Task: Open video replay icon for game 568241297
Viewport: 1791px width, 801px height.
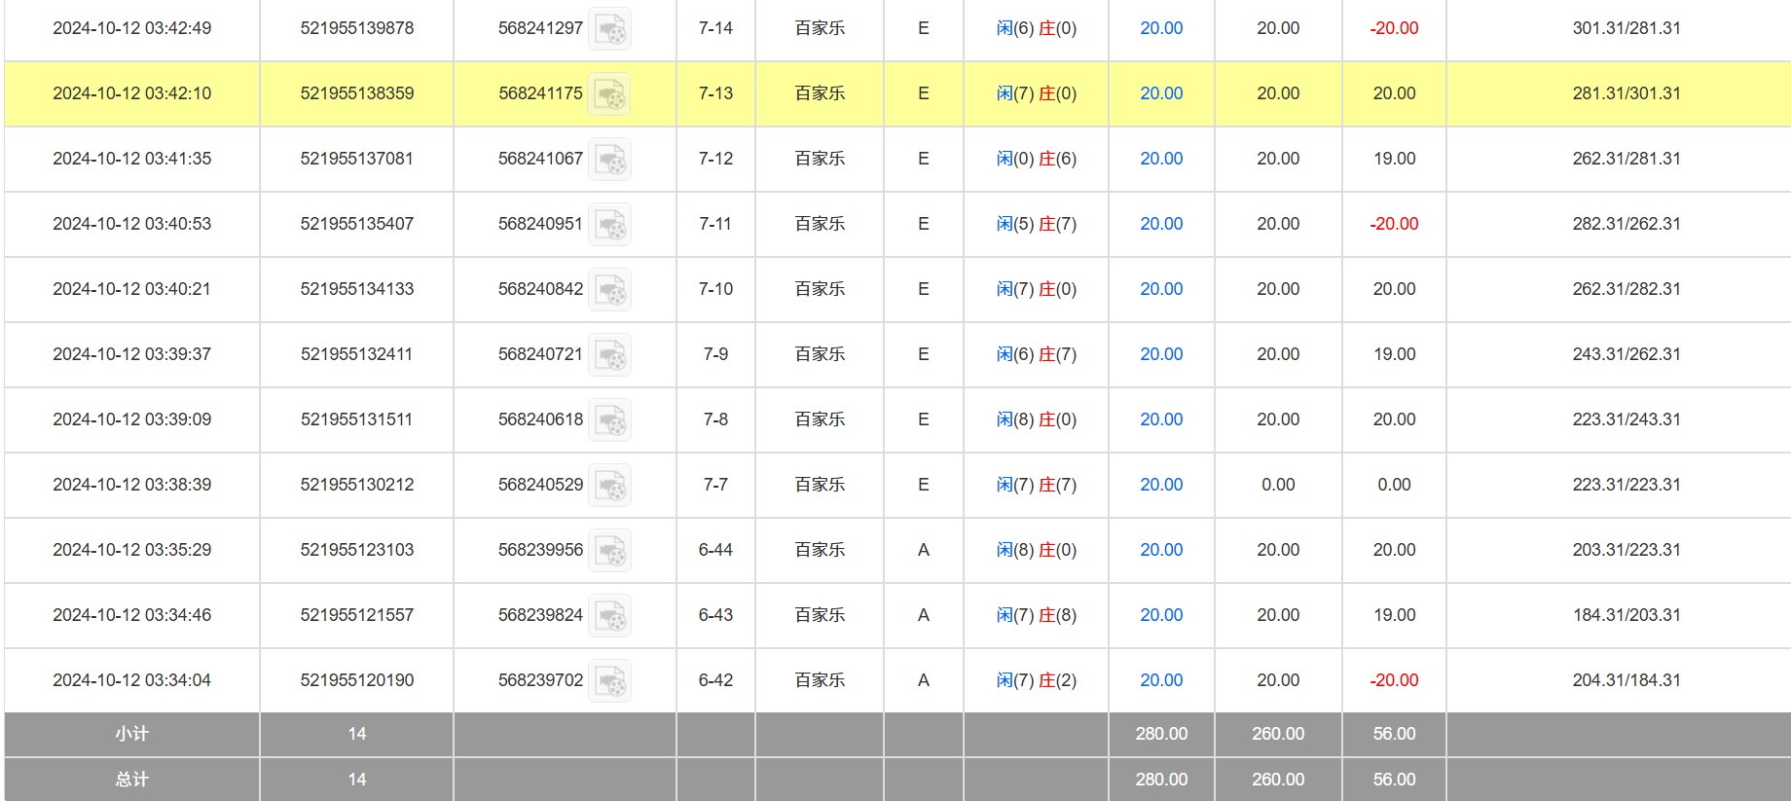Action: (610, 29)
